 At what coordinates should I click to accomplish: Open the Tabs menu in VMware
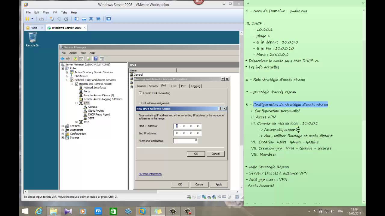(64, 12)
